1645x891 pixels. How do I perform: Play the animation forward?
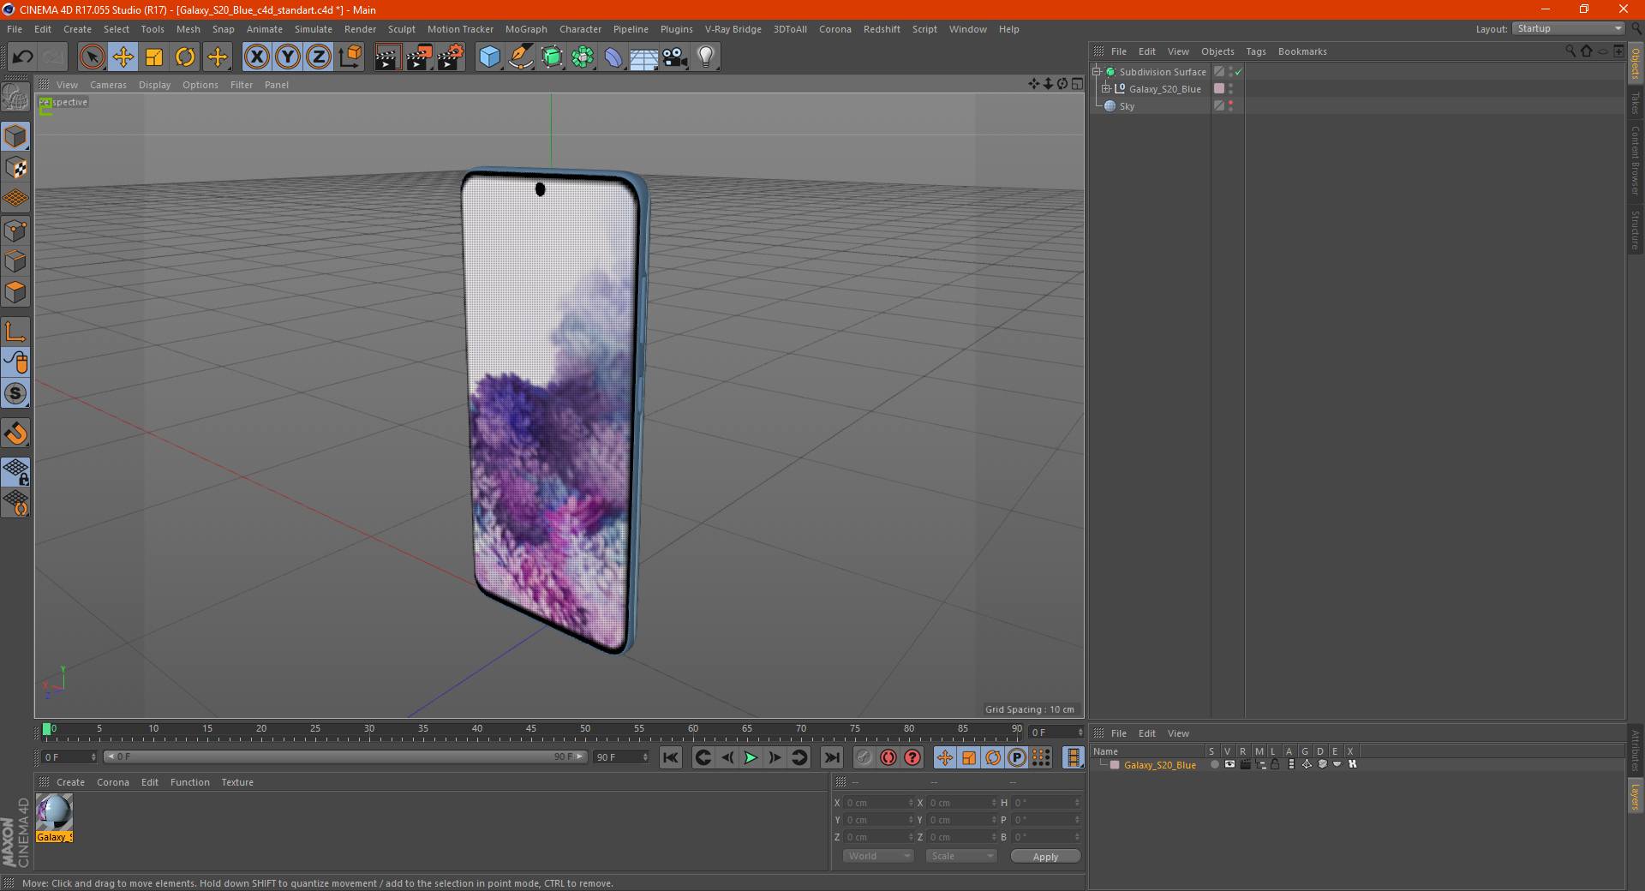(x=751, y=757)
